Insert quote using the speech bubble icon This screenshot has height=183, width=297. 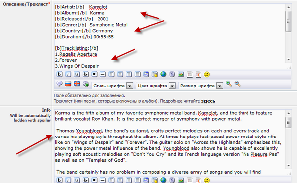(59, 84)
